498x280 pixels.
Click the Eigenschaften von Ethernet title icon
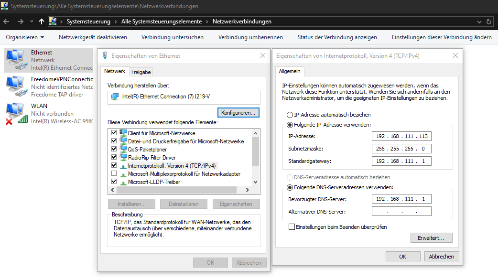(105, 55)
